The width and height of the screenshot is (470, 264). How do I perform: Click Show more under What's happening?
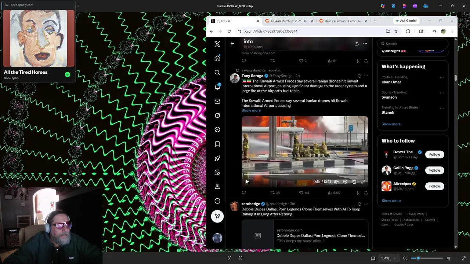pos(391,124)
